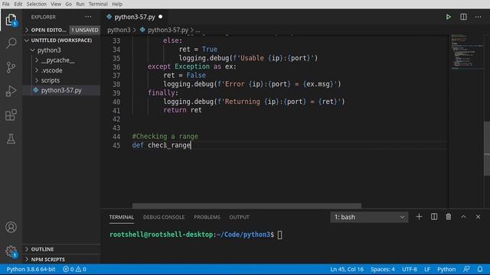Switch to the Output tab
Screen dimensions: 490x275
(x=239, y=217)
